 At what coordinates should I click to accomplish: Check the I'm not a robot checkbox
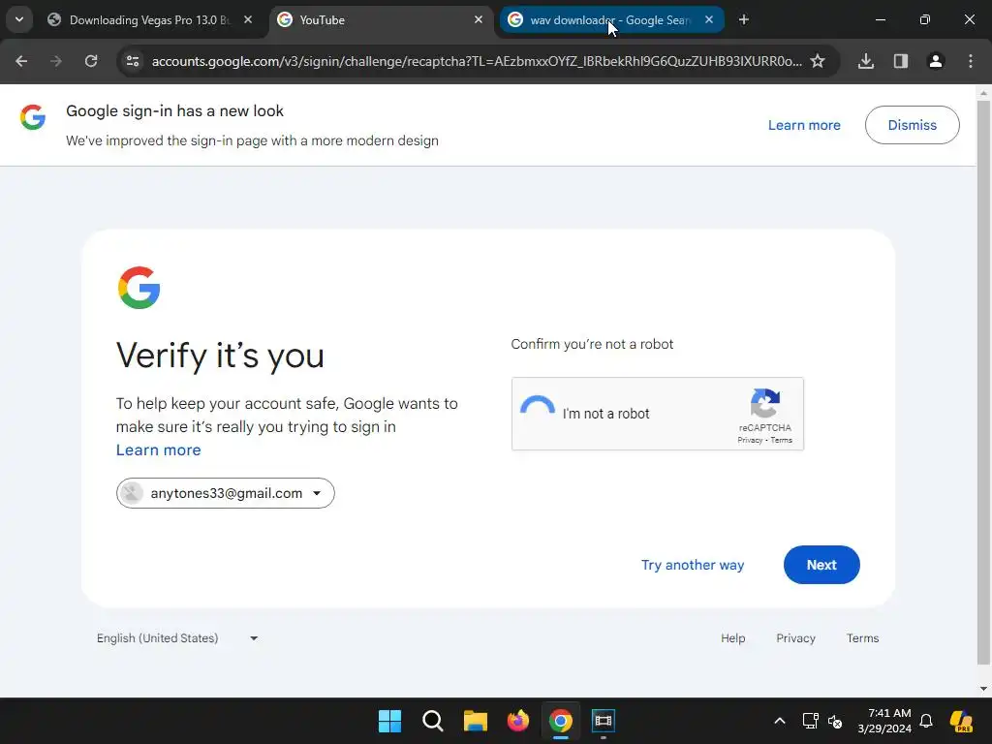pyautogui.click(x=537, y=413)
